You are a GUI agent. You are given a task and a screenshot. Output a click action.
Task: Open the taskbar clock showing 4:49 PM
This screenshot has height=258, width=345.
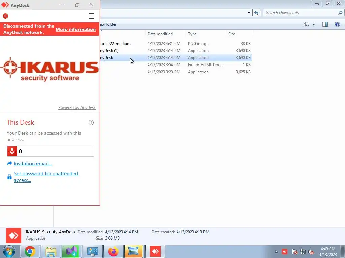tap(328, 252)
